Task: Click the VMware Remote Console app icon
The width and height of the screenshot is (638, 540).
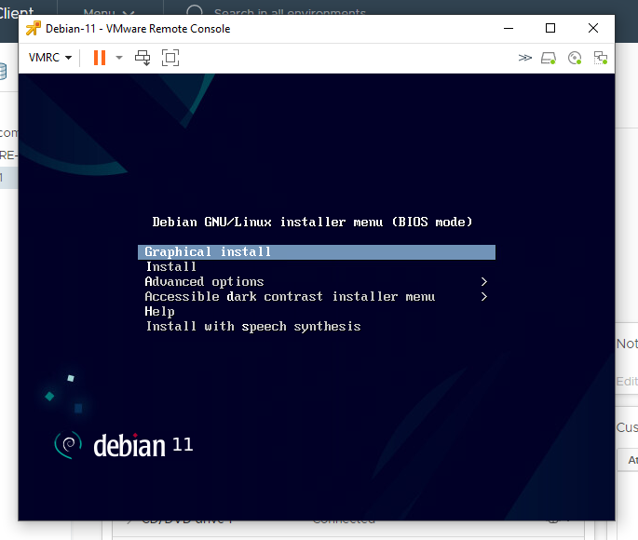Action: (34, 29)
